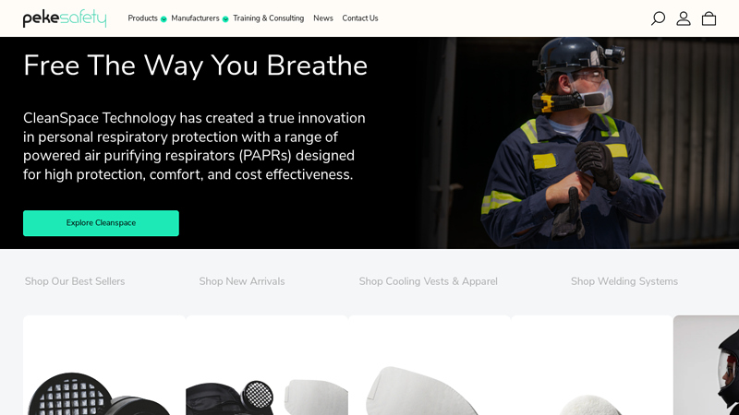Image resolution: width=739 pixels, height=415 pixels.
Task: Click the Peke Safety logo
Action: tap(65, 18)
